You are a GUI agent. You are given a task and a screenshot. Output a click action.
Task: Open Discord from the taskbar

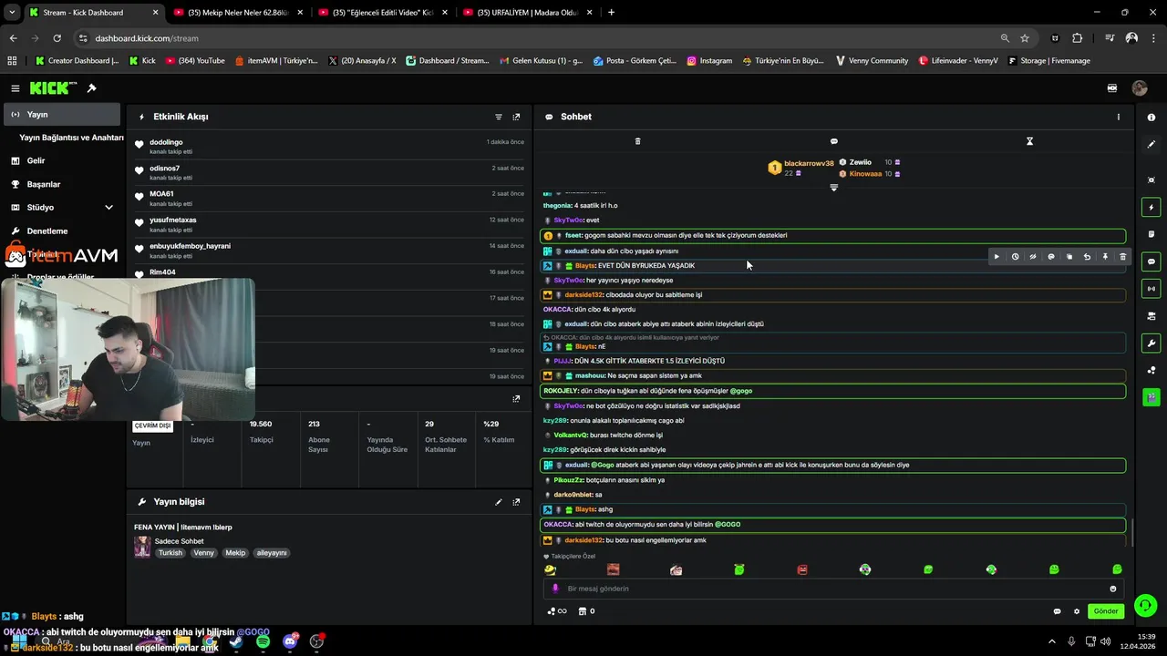coord(289,641)
